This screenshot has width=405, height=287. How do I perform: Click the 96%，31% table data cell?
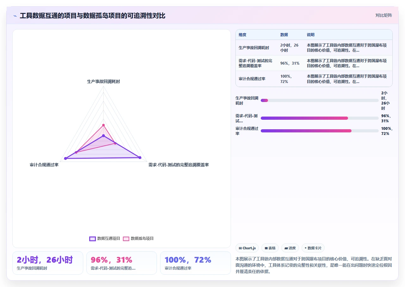pyautogui.click(x=290, y=63)
